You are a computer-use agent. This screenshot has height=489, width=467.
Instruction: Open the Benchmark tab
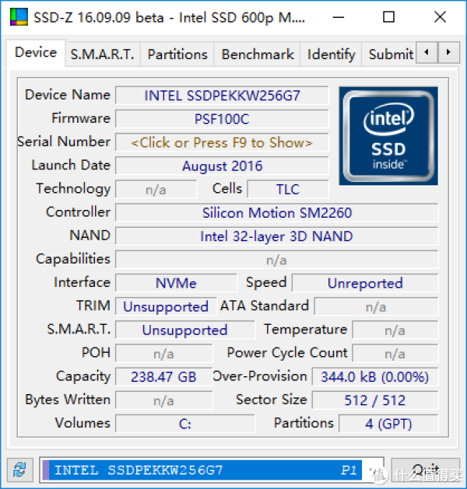(258, 54)
